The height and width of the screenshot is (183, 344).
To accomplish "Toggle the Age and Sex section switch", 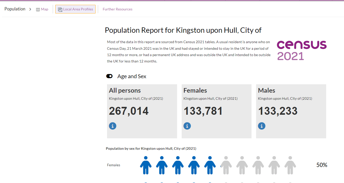I will (109, 76).
